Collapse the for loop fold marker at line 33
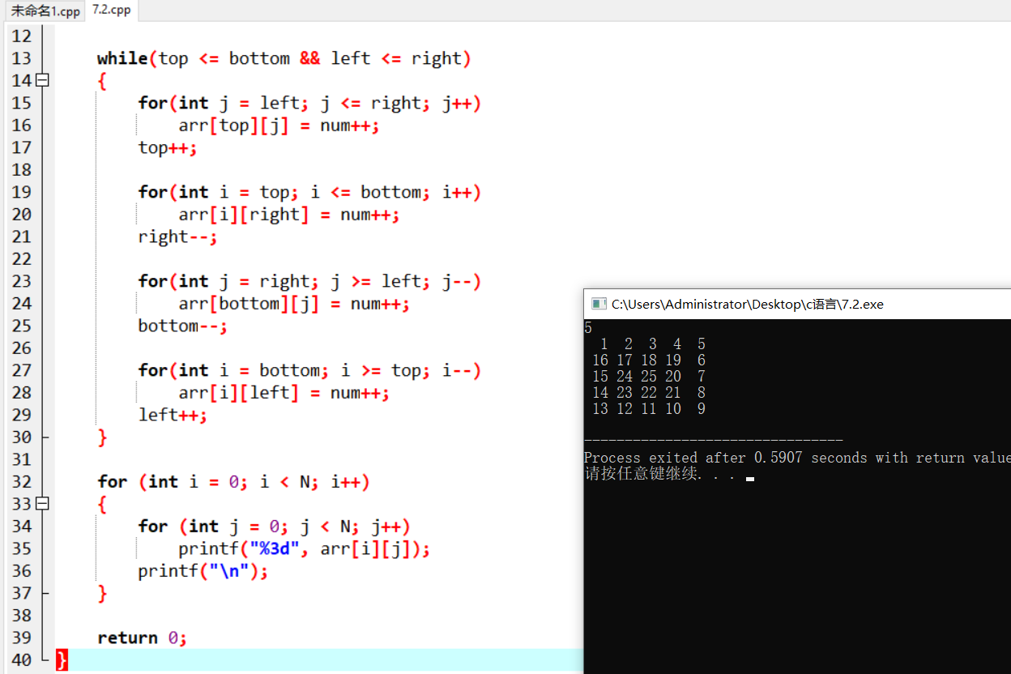This screenshot has width=1011, height=674. 43,504
